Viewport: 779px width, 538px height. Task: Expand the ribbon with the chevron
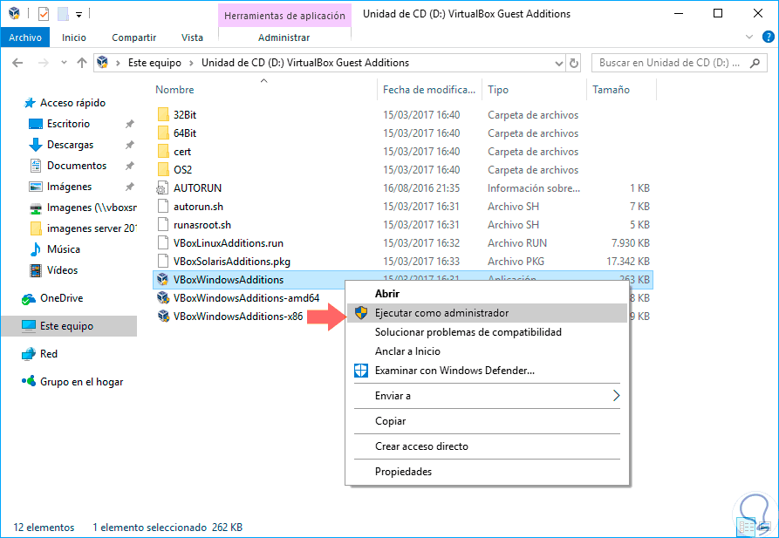pos(749,37)
